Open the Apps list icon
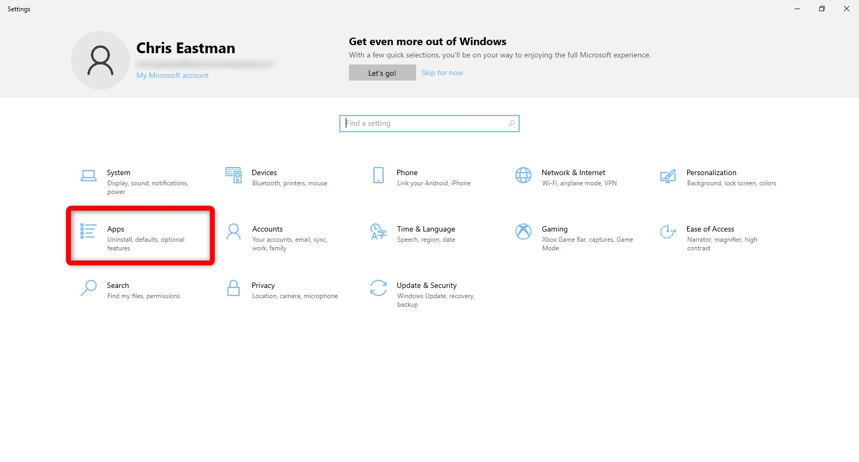 (x=88, y=231)
